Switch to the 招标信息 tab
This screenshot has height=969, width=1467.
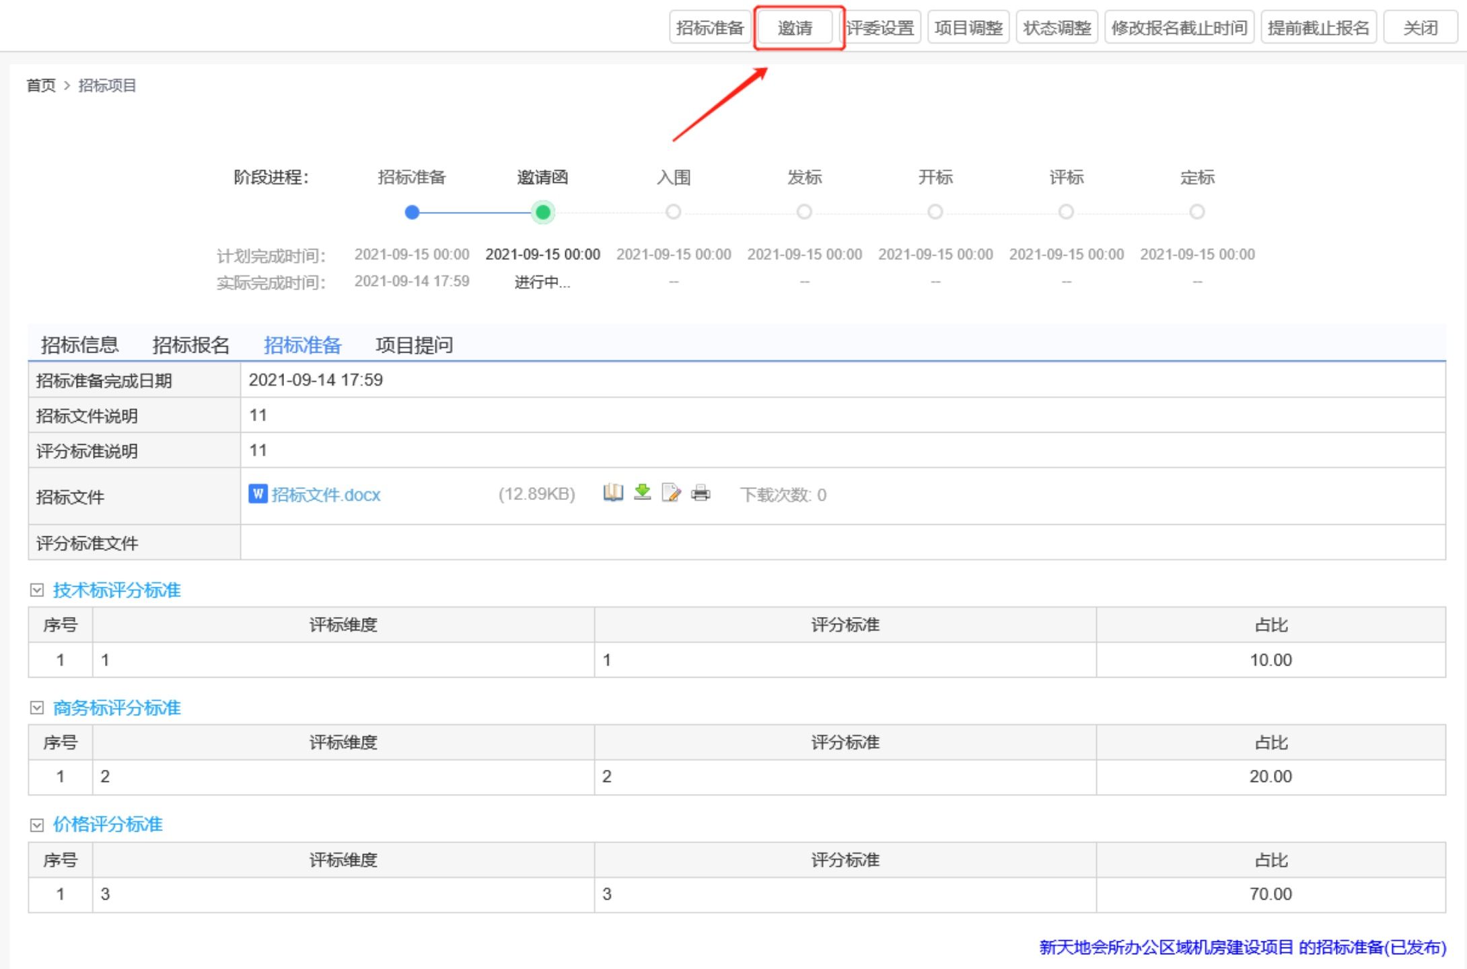pos(79,345)
